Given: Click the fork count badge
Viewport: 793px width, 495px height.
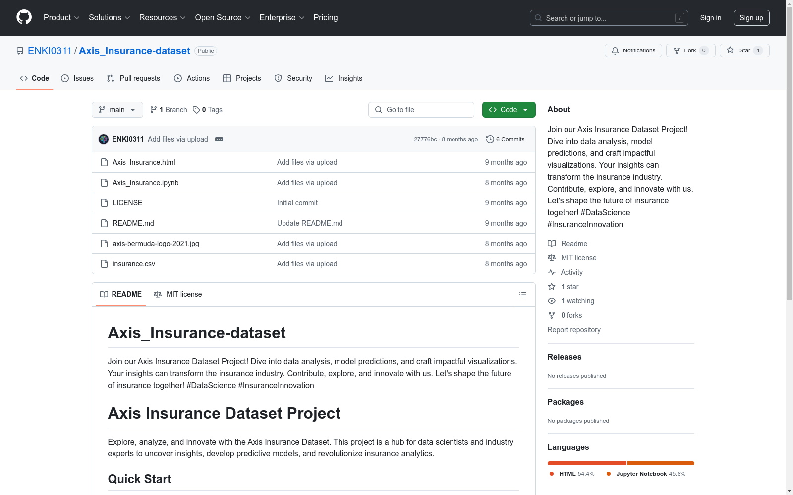Looking at the screenshot, I should tap(704, 50).
